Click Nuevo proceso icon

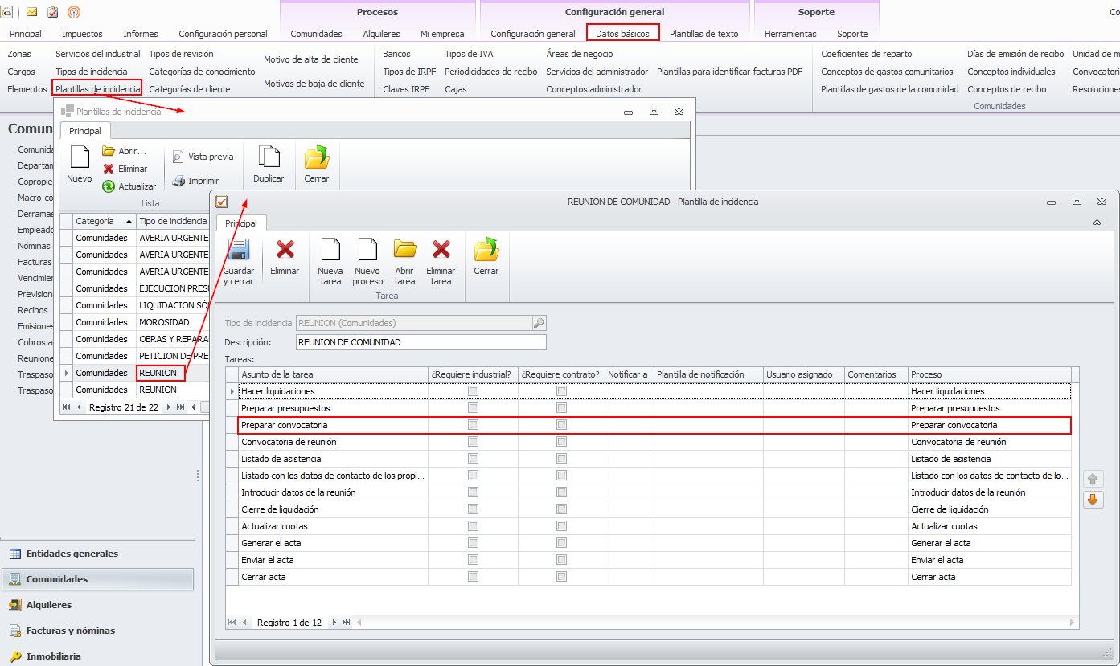pos(367,251)
